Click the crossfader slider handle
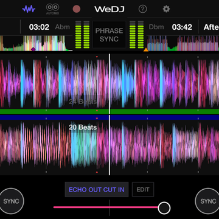 coord(164,208)
